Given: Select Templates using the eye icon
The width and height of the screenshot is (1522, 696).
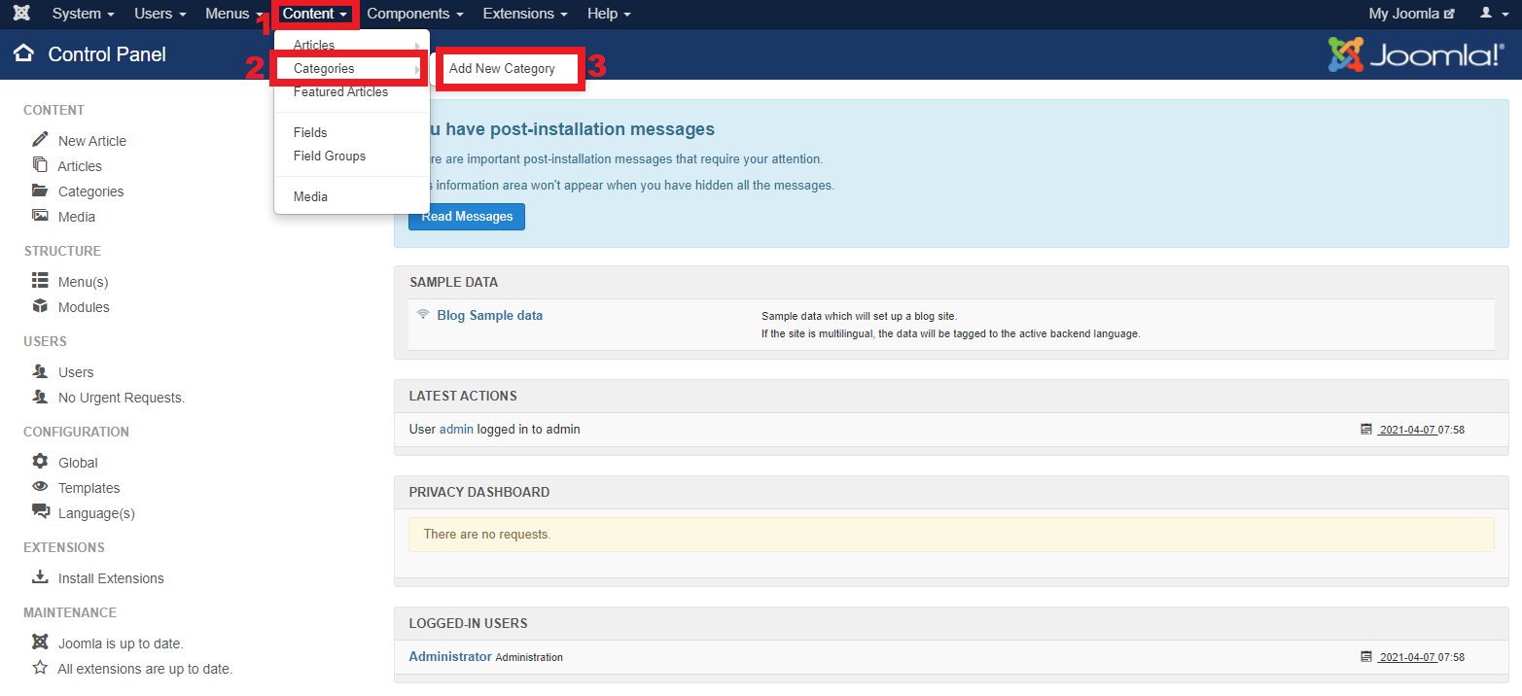Looking at the screenshot, I should [38, 487].
